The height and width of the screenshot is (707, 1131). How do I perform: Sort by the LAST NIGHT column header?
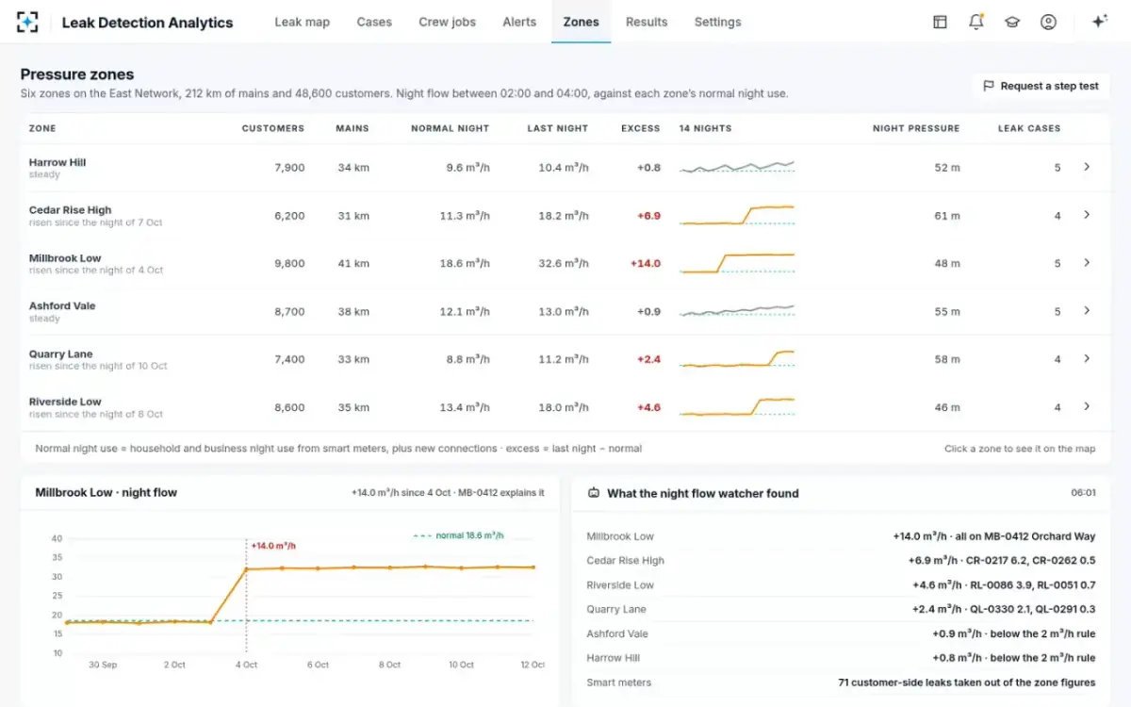pyautogui.click(x=558, y=128)
